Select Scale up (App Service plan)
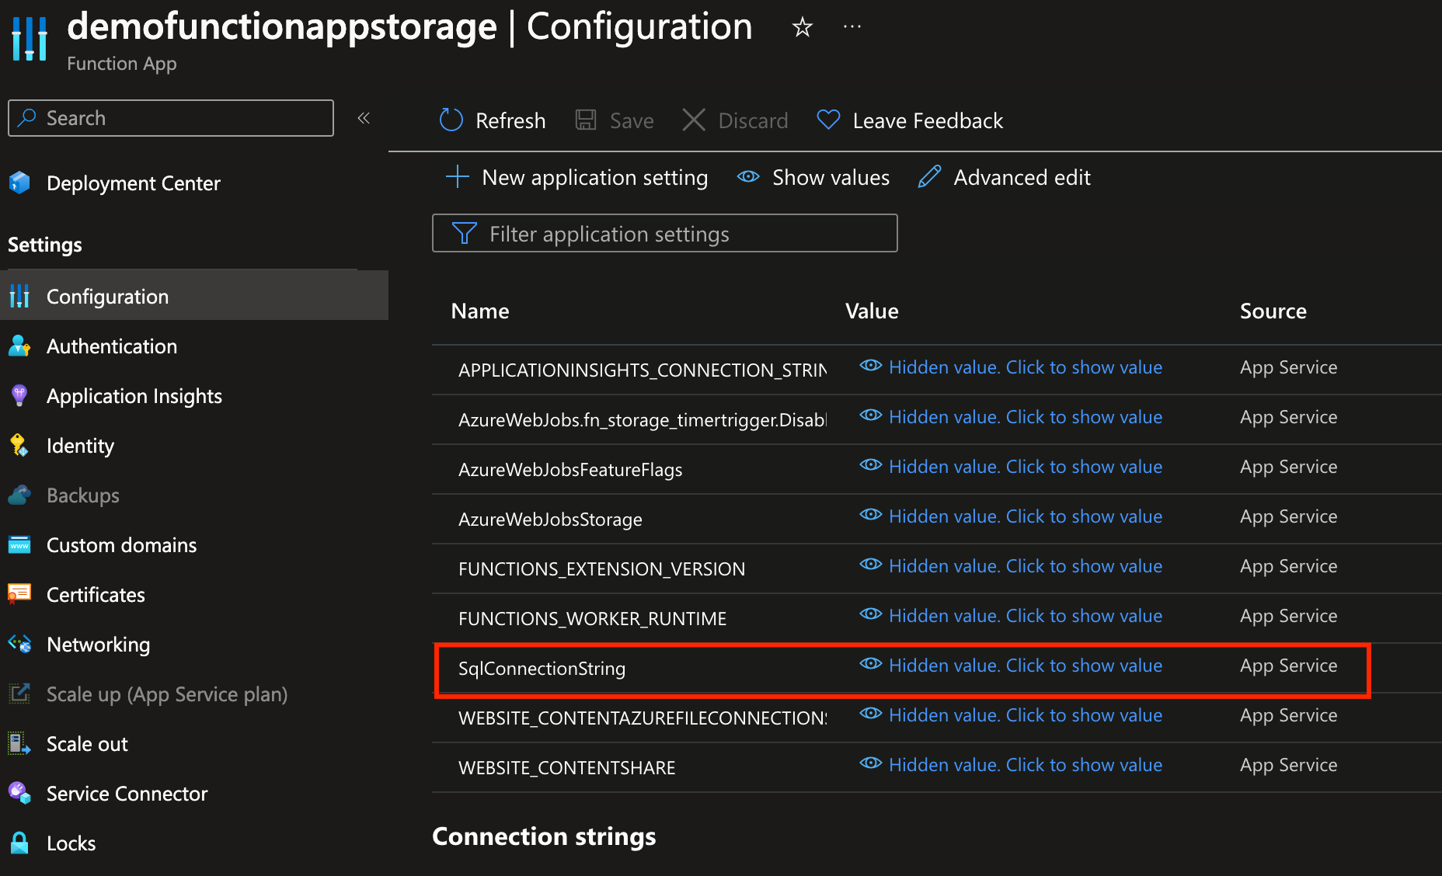This screenshot has width=1442, height=876. click(167, 694)
